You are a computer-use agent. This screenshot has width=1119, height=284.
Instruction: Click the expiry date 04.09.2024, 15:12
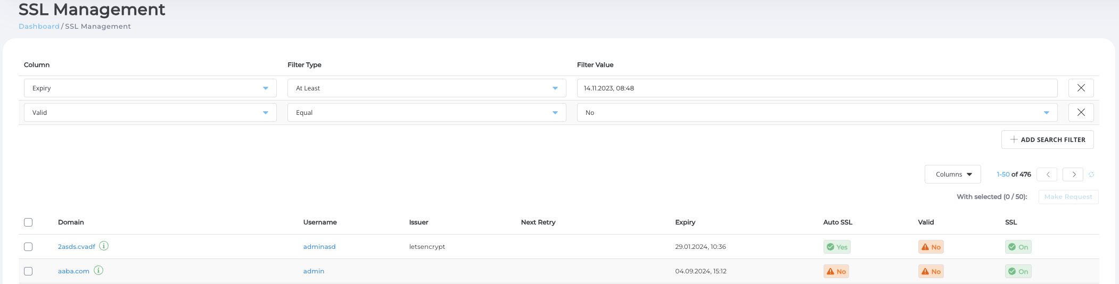[701, 271]
